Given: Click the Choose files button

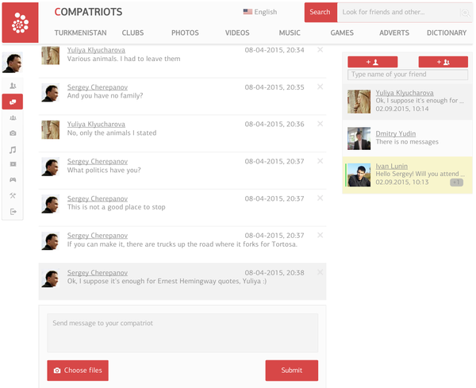Looking at the screenshot, I should click(78, 371).
